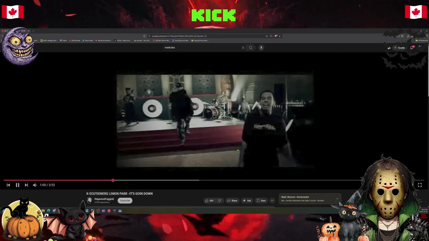
Task: Expand the Next: Shocore playlist panel
Action: 337,199
